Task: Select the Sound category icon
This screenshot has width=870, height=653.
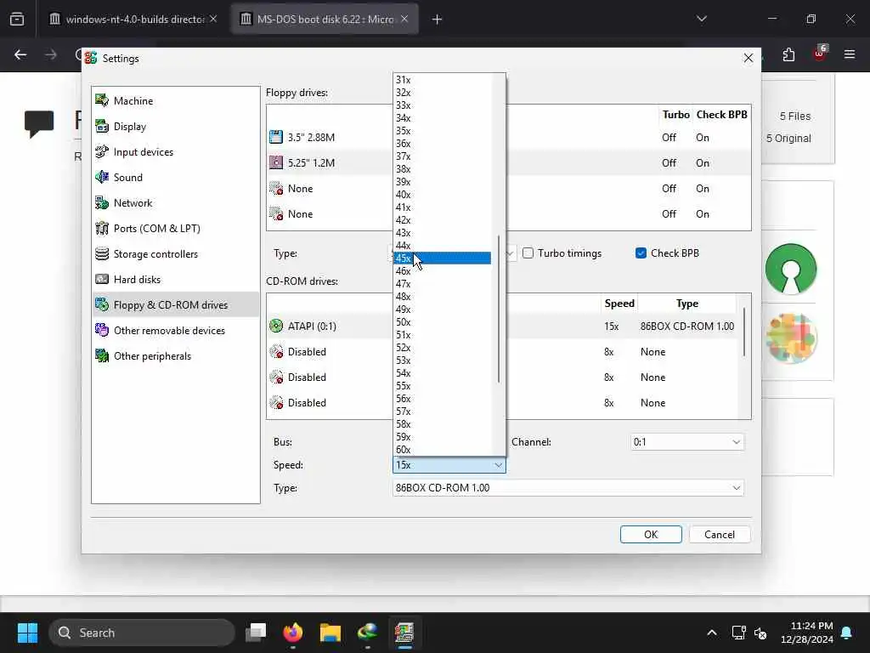Action: pyautogui.click(x=102, y=177)
